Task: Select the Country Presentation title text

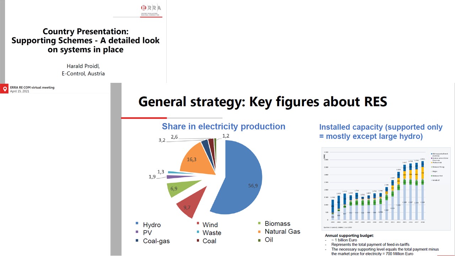Action: click(x=85, y=41)
